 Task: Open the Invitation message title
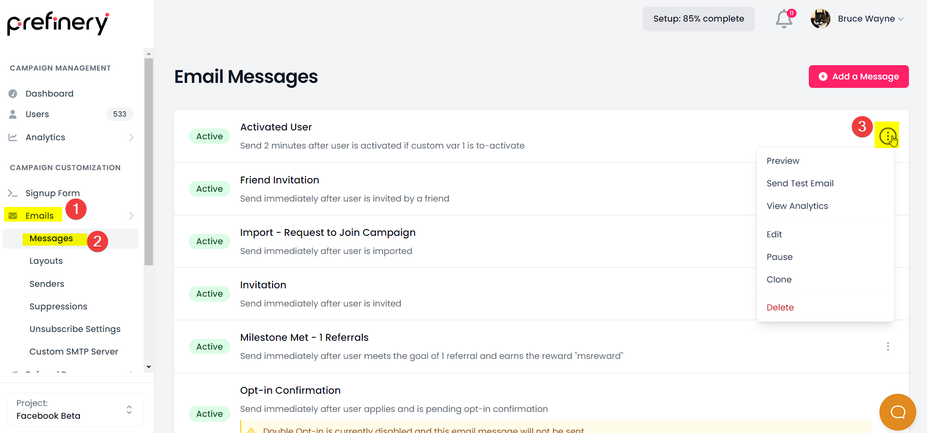pos(263,285)
